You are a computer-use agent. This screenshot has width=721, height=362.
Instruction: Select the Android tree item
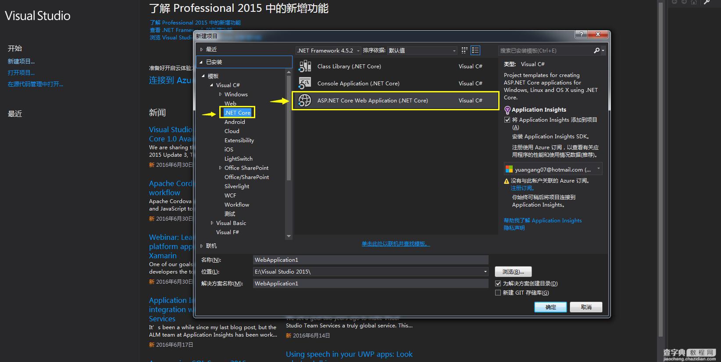[x=235, y=122]
